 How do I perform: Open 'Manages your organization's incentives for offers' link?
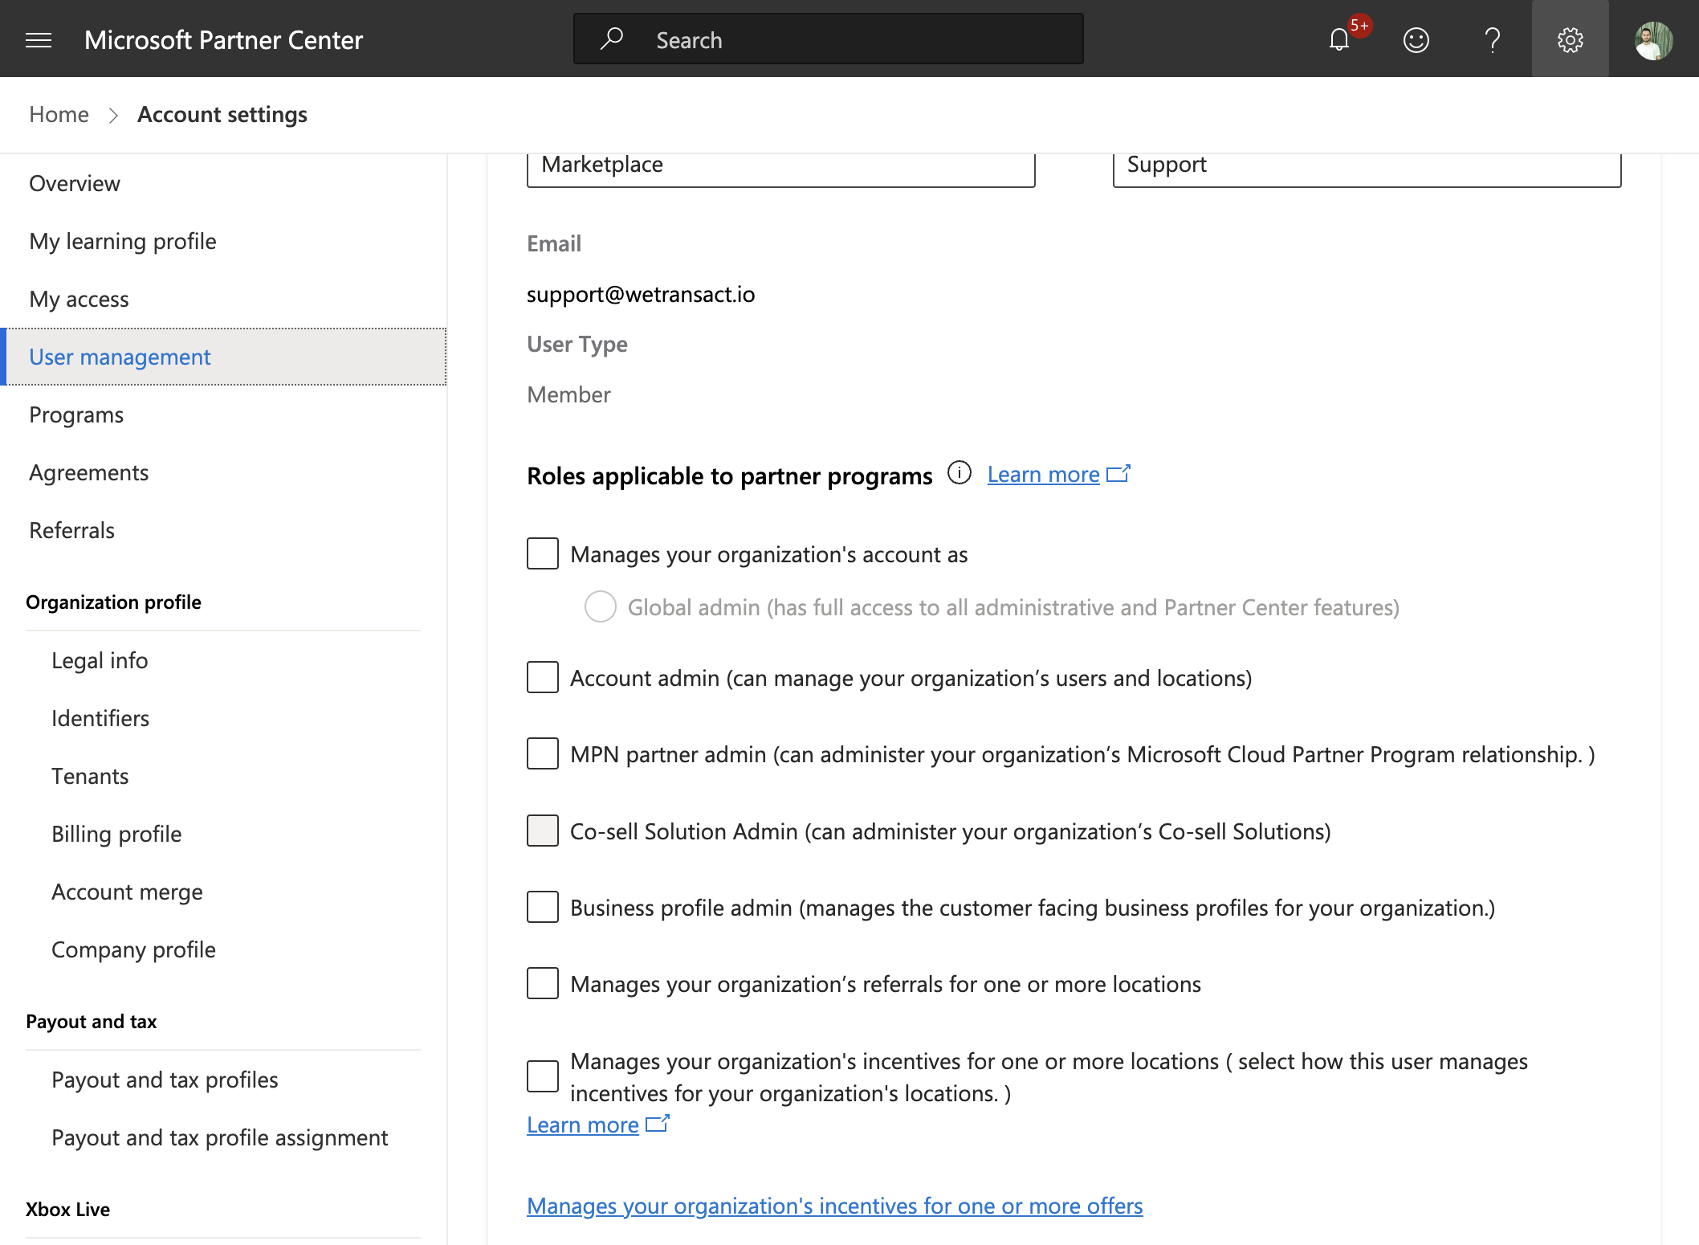835,1206
